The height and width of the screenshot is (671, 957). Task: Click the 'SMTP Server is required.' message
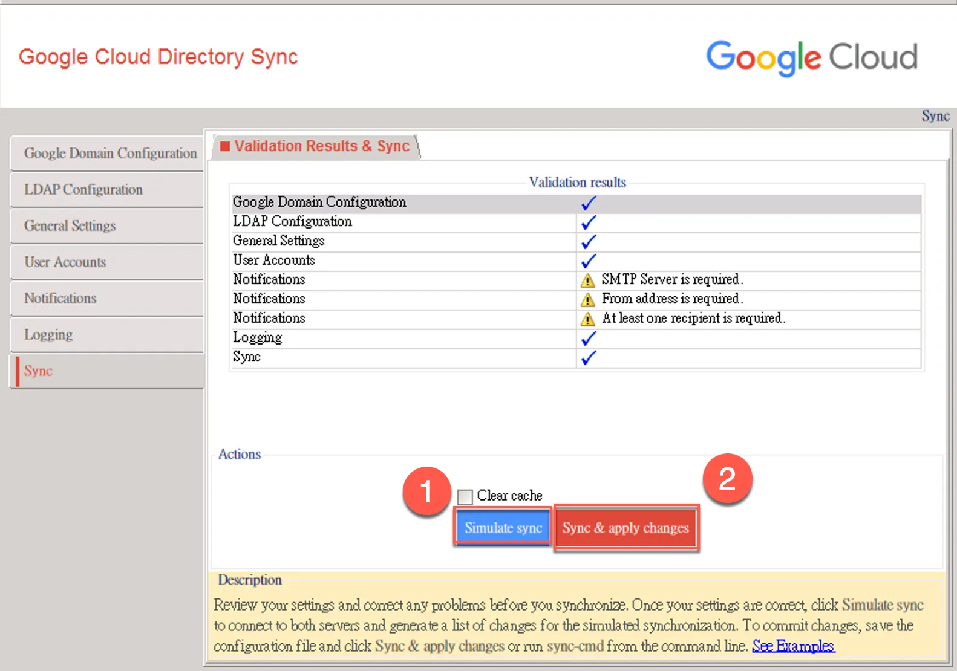pyautogui.click(x=672, y=280)
